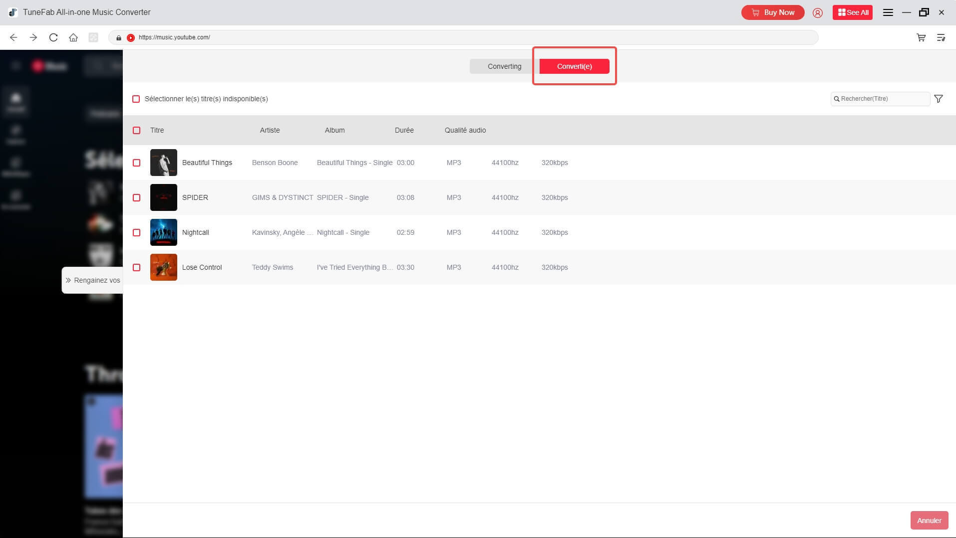Tick the select-all checkbox beside Titre
Viewport: 956px width, 538px height.
(136, 130)
